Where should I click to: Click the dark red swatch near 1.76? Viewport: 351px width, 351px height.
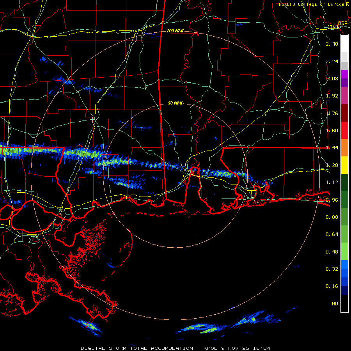coord(344,113)
